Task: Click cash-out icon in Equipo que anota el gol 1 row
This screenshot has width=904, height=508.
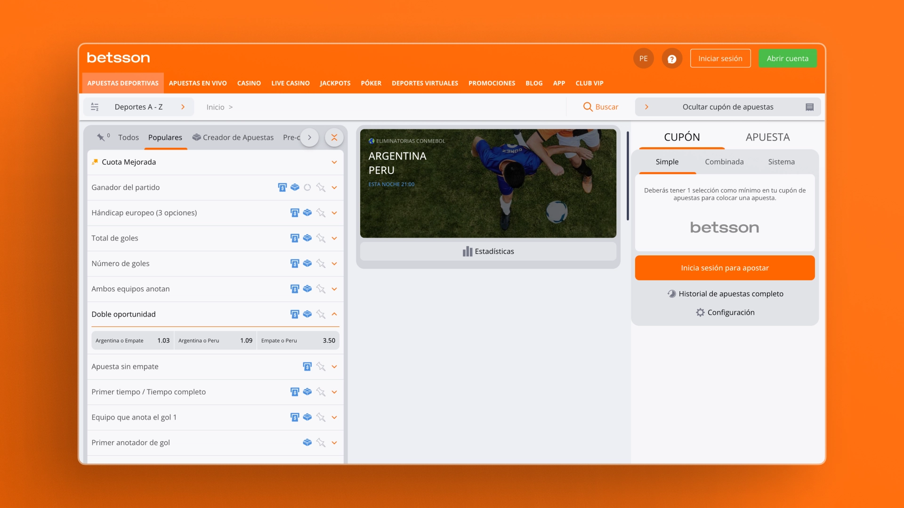Action: coord(295,417)
